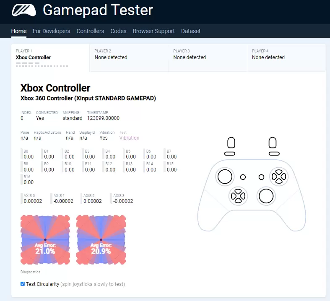Open the Home nav item
330x301 pixels.
point(19,31)
